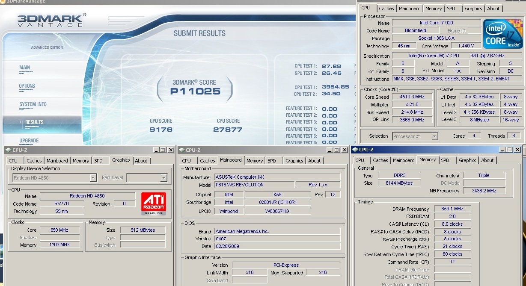Click memory size 6144 MBytes
526x286 pixels.
pyautogui.click(x=399, y=183)
